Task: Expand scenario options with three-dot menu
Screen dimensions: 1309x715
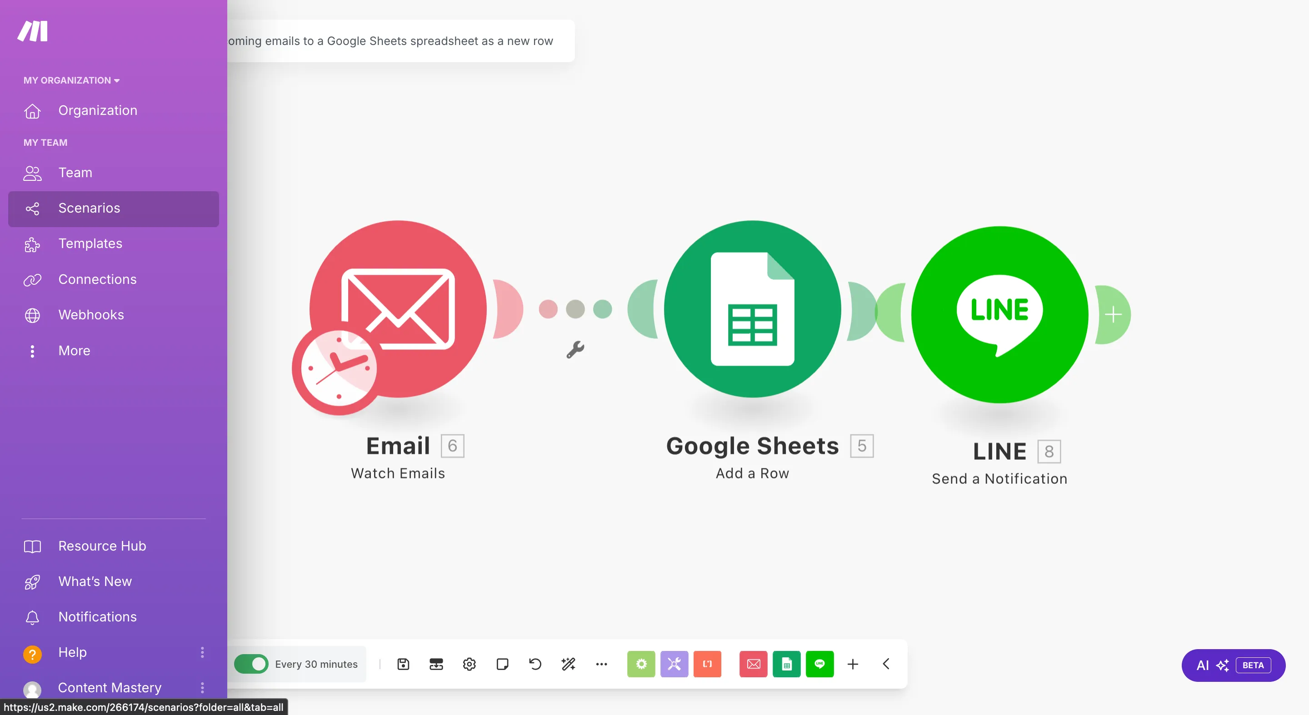Action: pos(603,664)
